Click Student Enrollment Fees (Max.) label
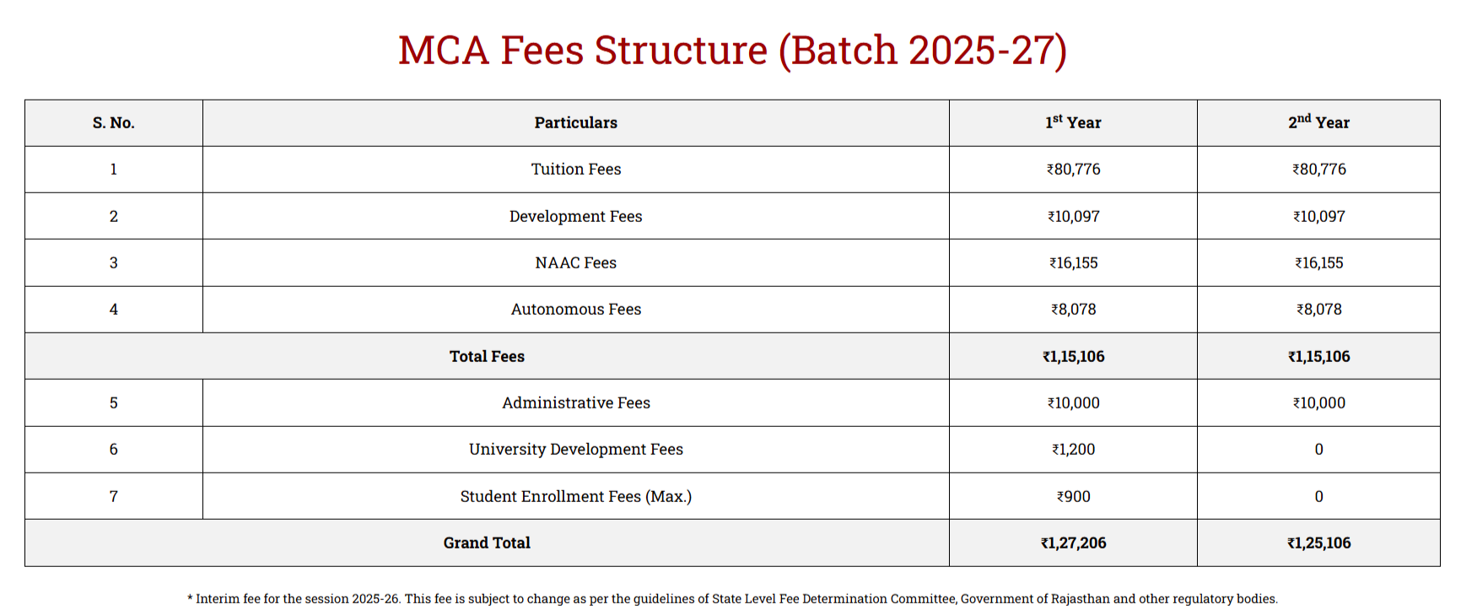The height and width of the screenshot is (610, 1461). (575, 497)
